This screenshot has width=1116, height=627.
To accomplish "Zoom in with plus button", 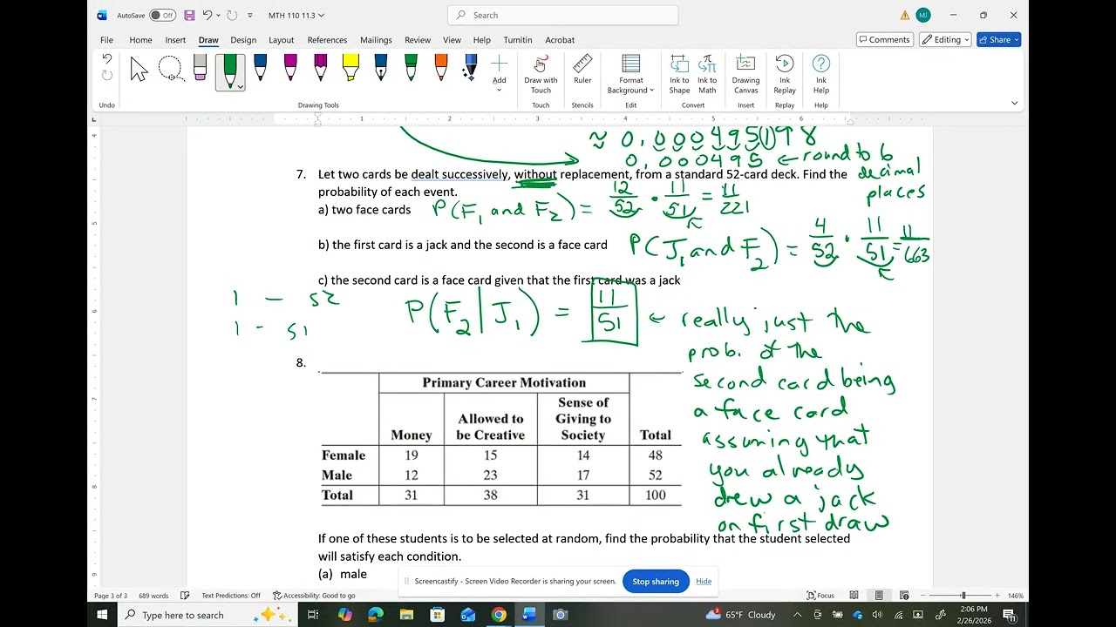I will coord(997,596).
